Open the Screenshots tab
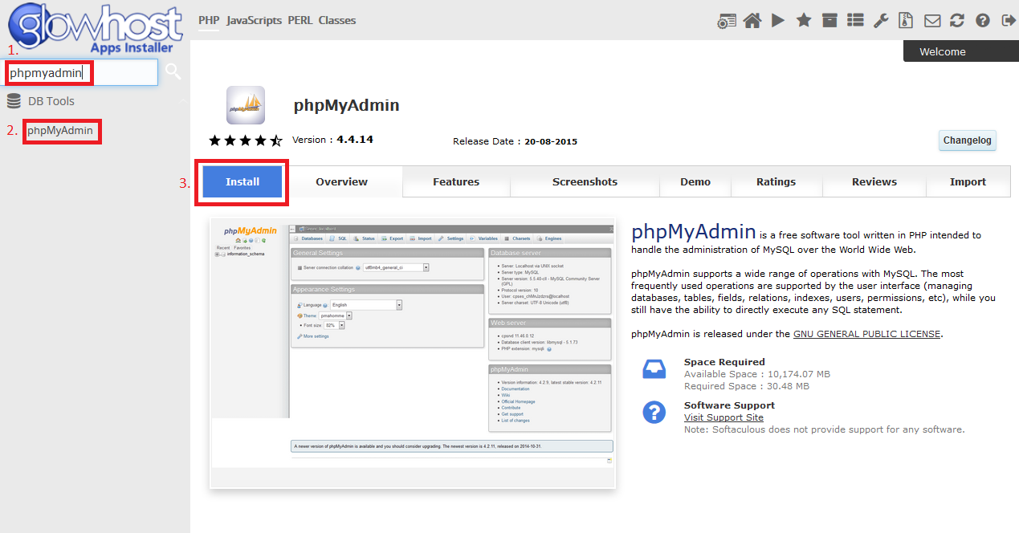Viewport: 1019px width, 533px height. click(585, 181)
